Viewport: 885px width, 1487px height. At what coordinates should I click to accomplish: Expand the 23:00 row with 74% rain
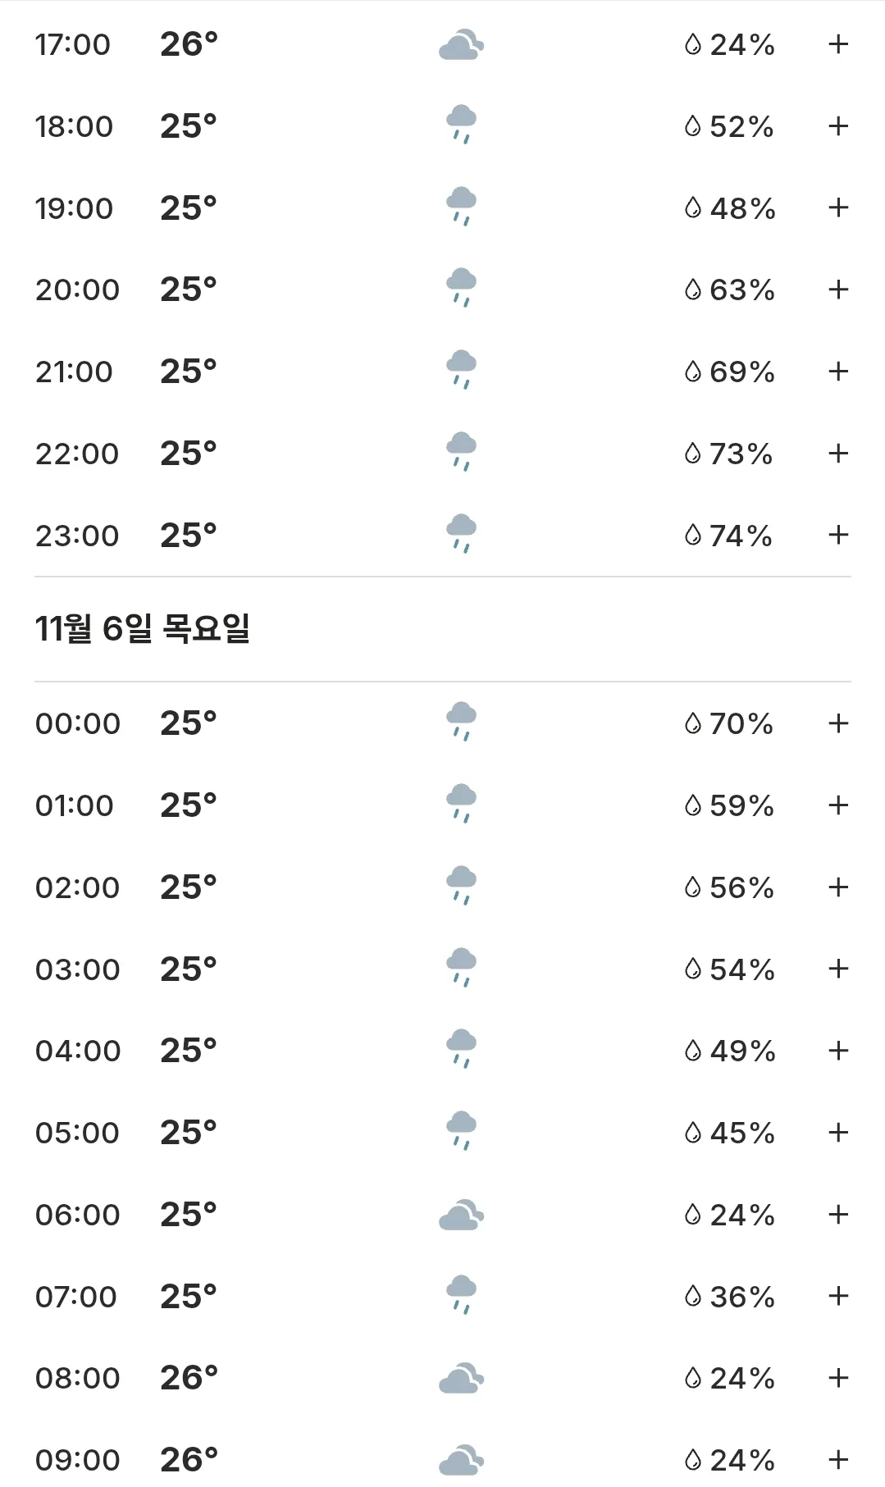pyautogui.click(x=837, y=536)
